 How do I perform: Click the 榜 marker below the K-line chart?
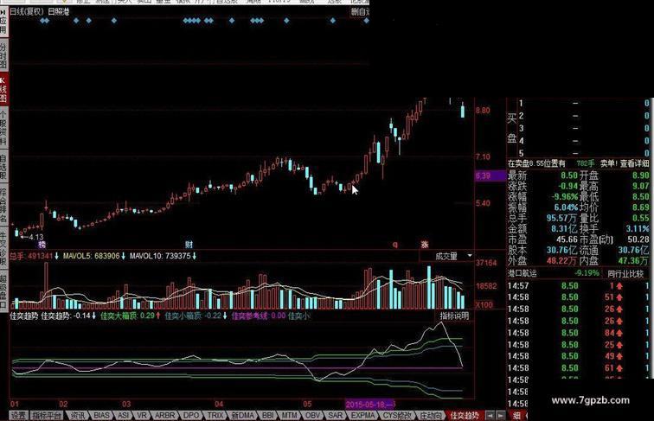[x=42, y=245]
